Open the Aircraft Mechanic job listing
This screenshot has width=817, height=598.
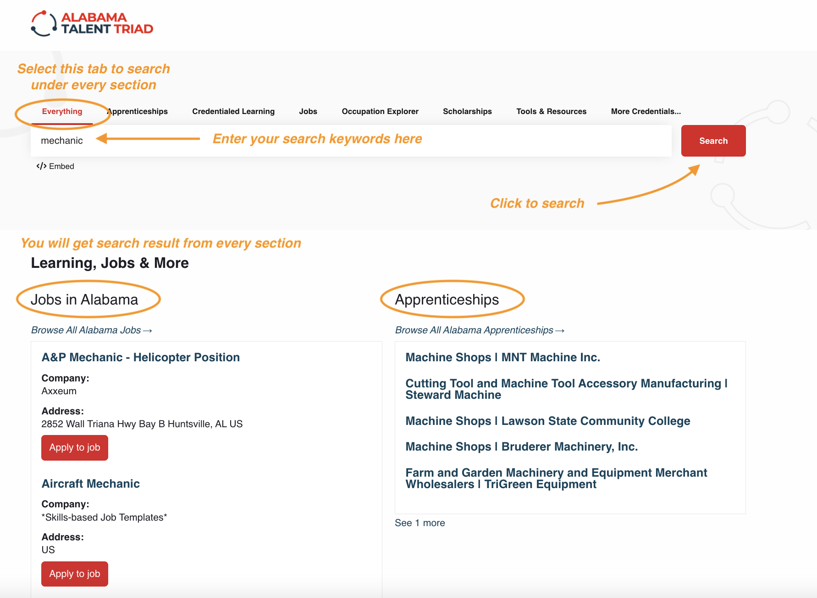90,484
